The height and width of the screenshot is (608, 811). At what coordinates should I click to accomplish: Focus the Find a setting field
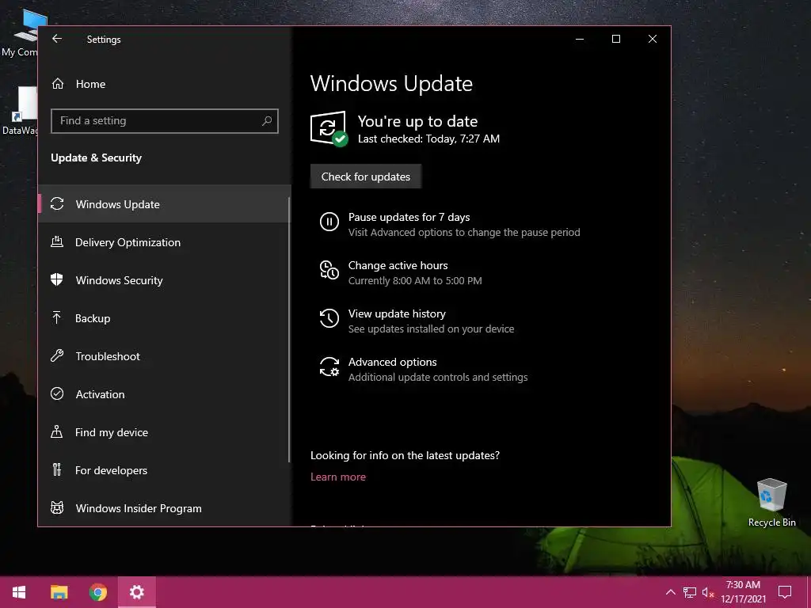point(165,121)
